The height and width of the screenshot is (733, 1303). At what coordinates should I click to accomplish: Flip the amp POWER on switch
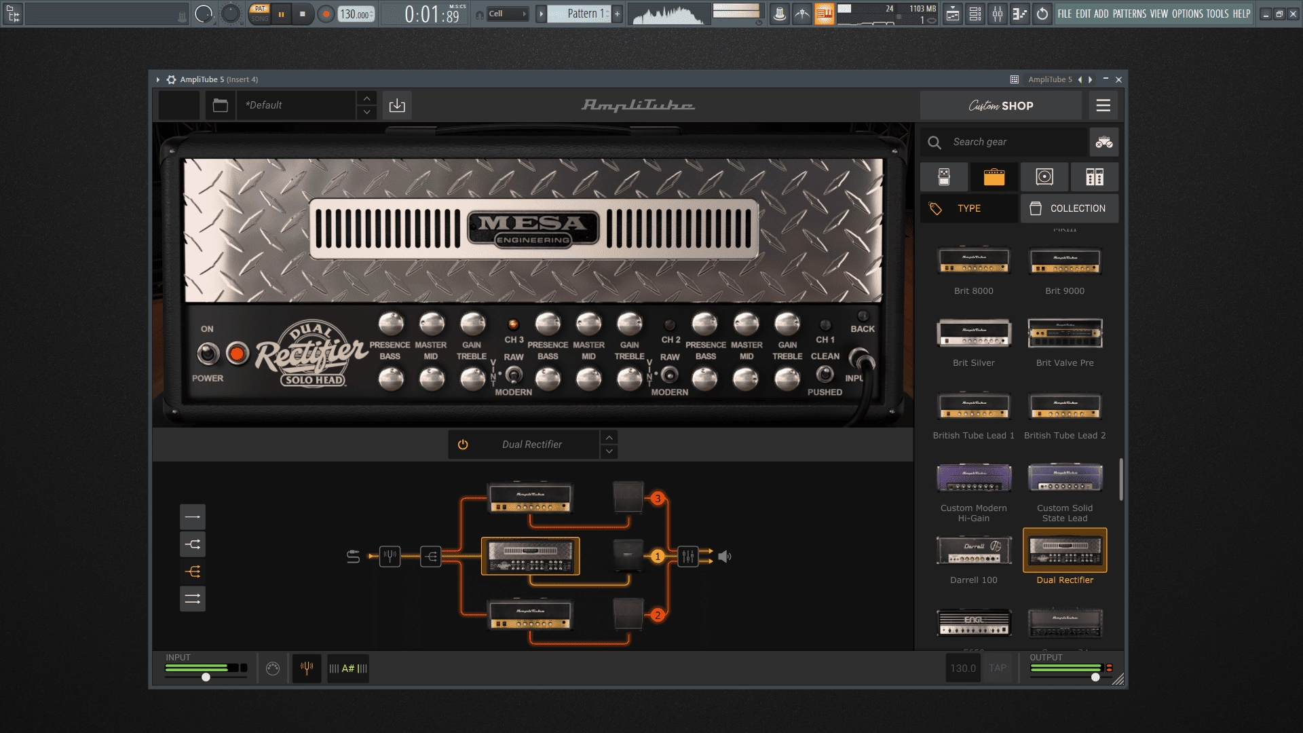(x=208, y=353)
